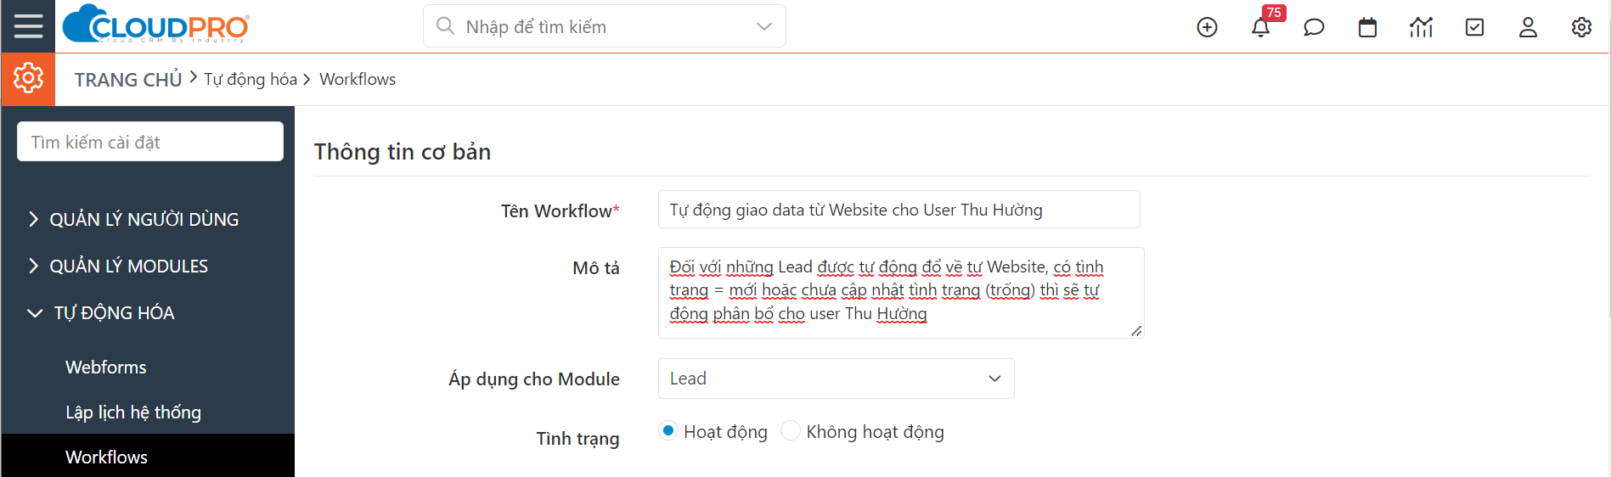Open the chat bubble icon
Screen dimensions: 1611x477
pyautogui.click(x=1314, y=27)
